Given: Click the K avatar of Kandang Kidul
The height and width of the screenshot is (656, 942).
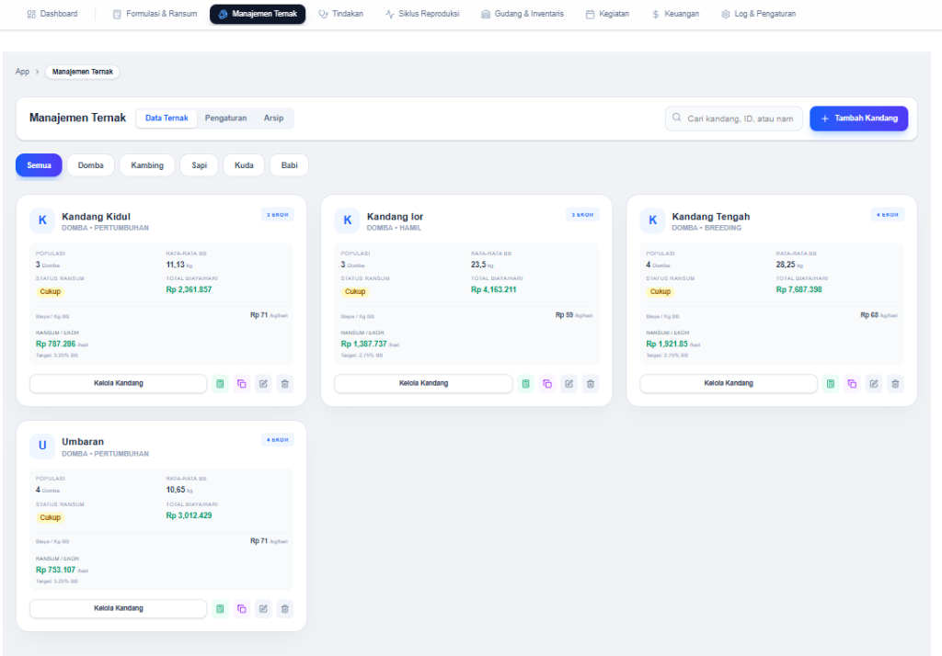Looking at the screenshot, I should pos(42,221).
